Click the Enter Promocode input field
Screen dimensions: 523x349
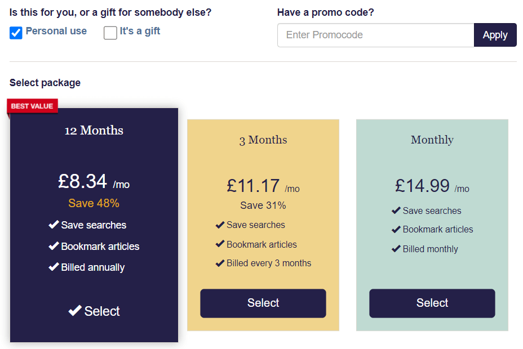point(375,34)
